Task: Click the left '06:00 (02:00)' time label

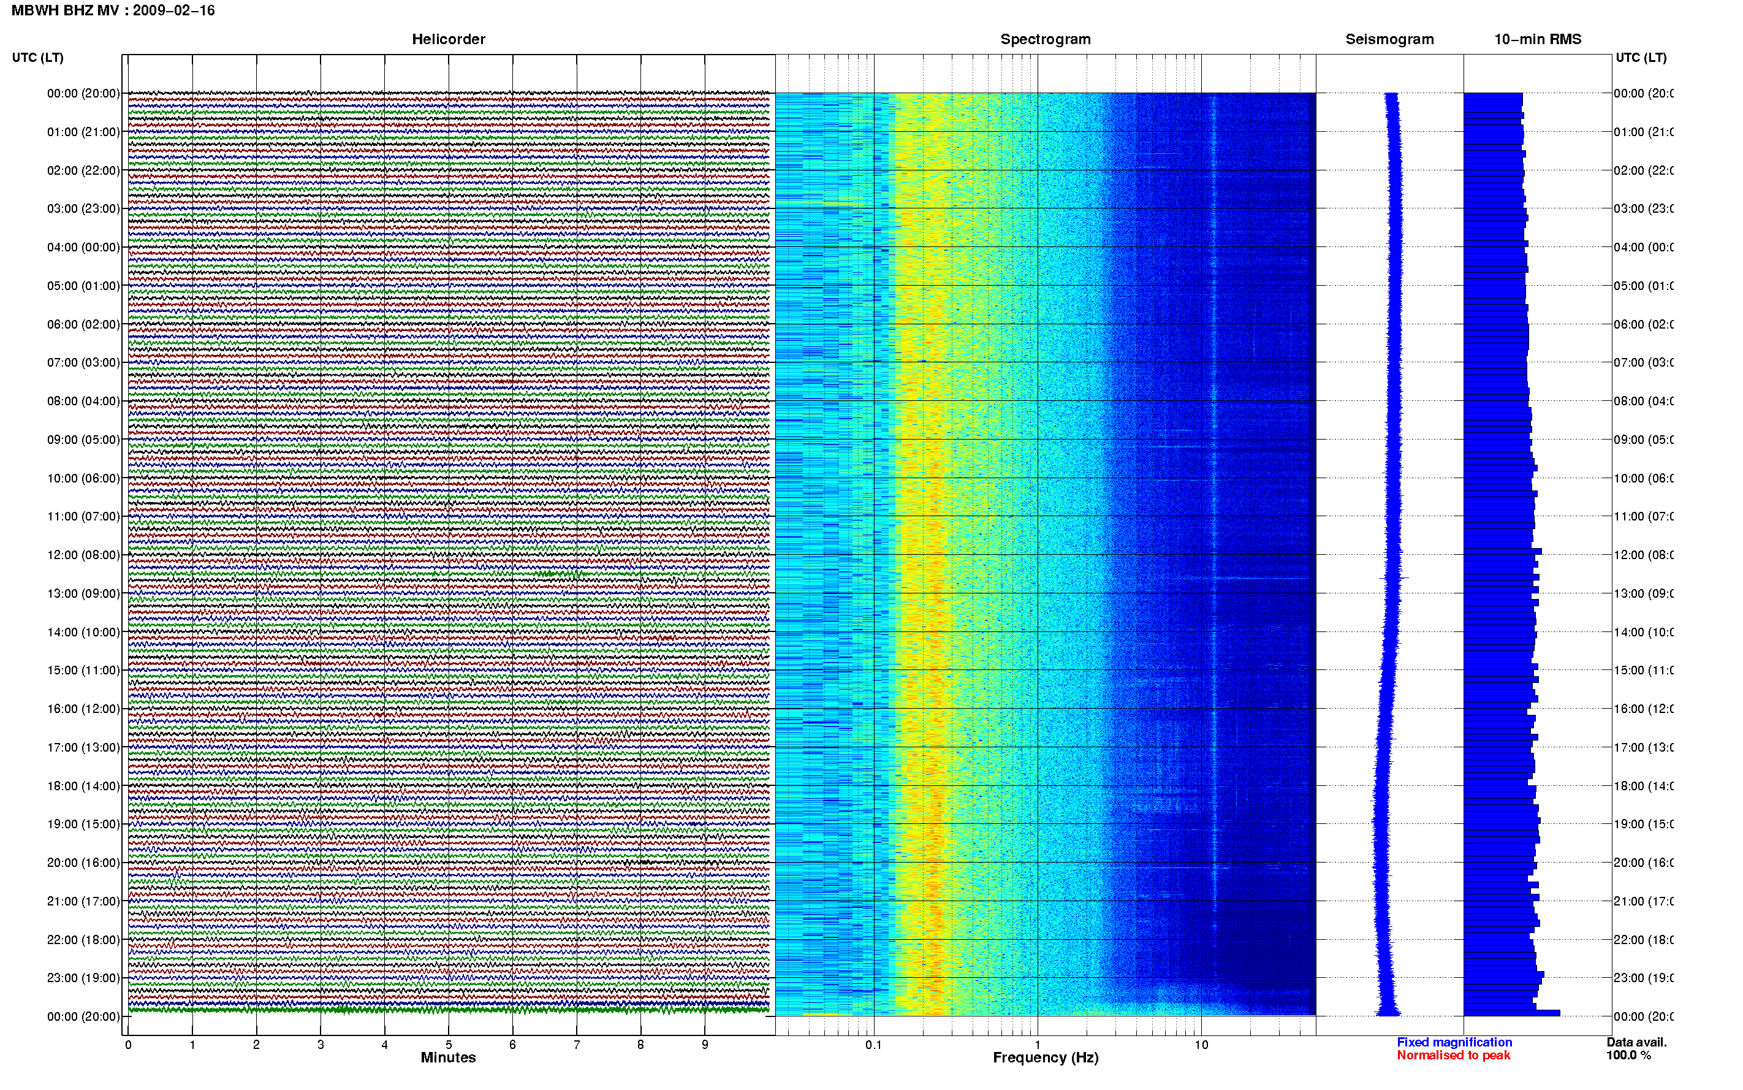Action: (83, 324)
